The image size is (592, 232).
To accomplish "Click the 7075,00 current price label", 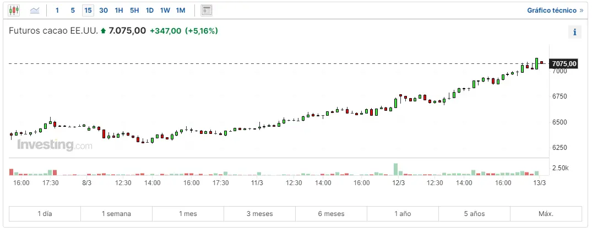I will coord(564,64).
